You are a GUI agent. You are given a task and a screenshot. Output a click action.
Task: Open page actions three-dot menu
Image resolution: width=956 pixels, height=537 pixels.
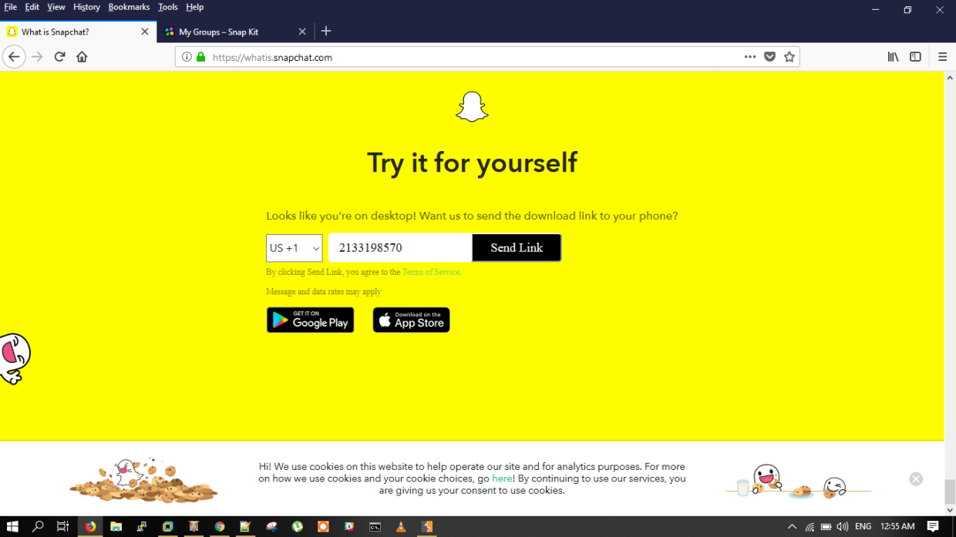(x=750, y=57)
